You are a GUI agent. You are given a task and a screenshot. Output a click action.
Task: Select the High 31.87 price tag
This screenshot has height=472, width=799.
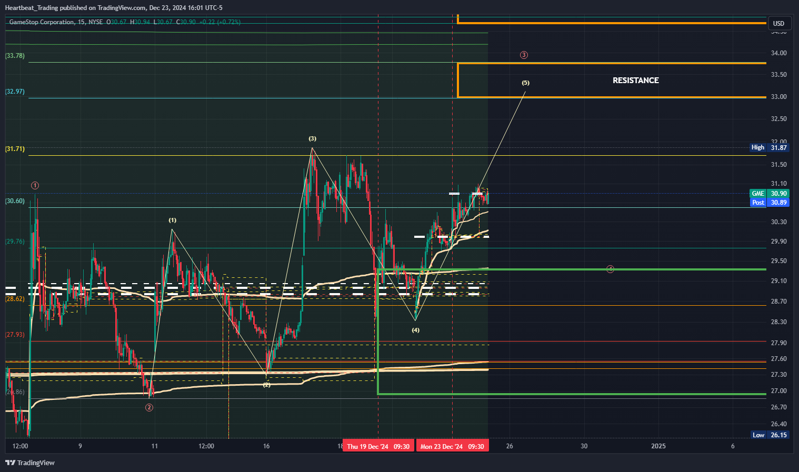(x=769, y=147)
